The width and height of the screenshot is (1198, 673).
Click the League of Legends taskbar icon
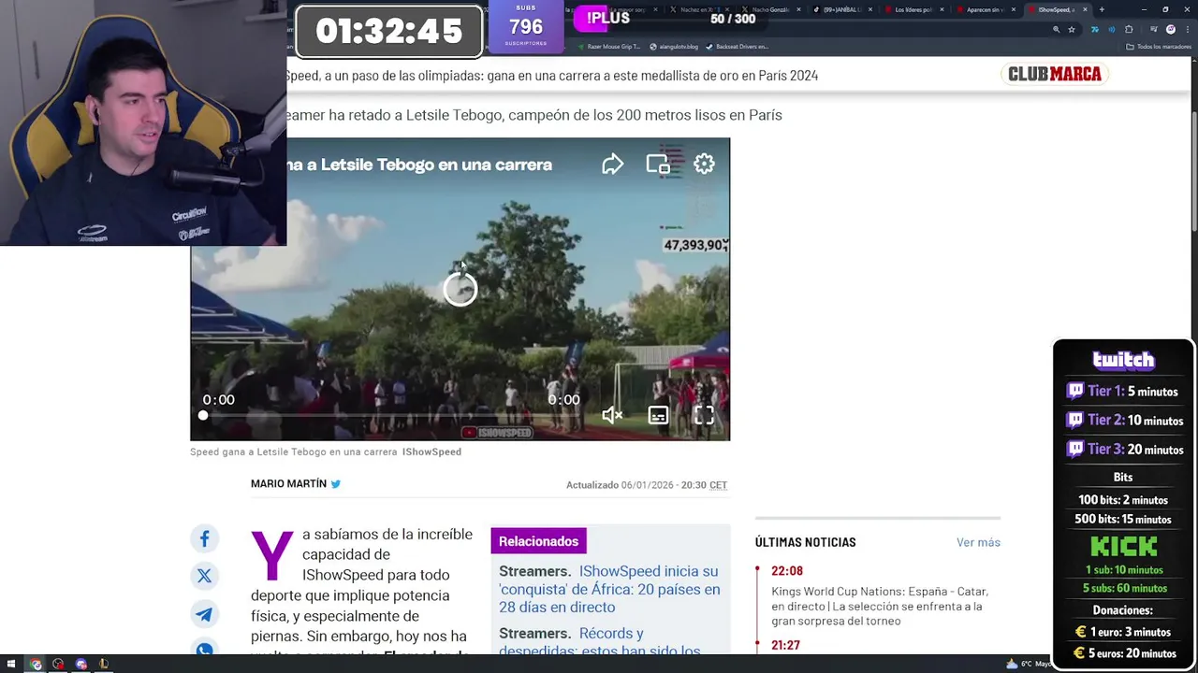pos(104,665)
